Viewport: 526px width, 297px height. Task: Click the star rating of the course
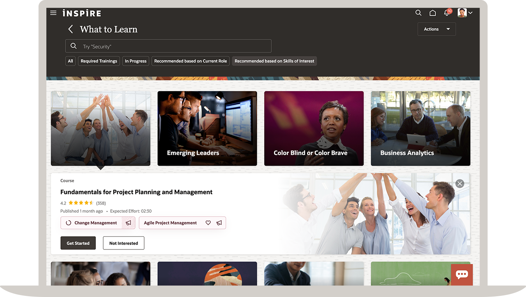tap(81, 203)
